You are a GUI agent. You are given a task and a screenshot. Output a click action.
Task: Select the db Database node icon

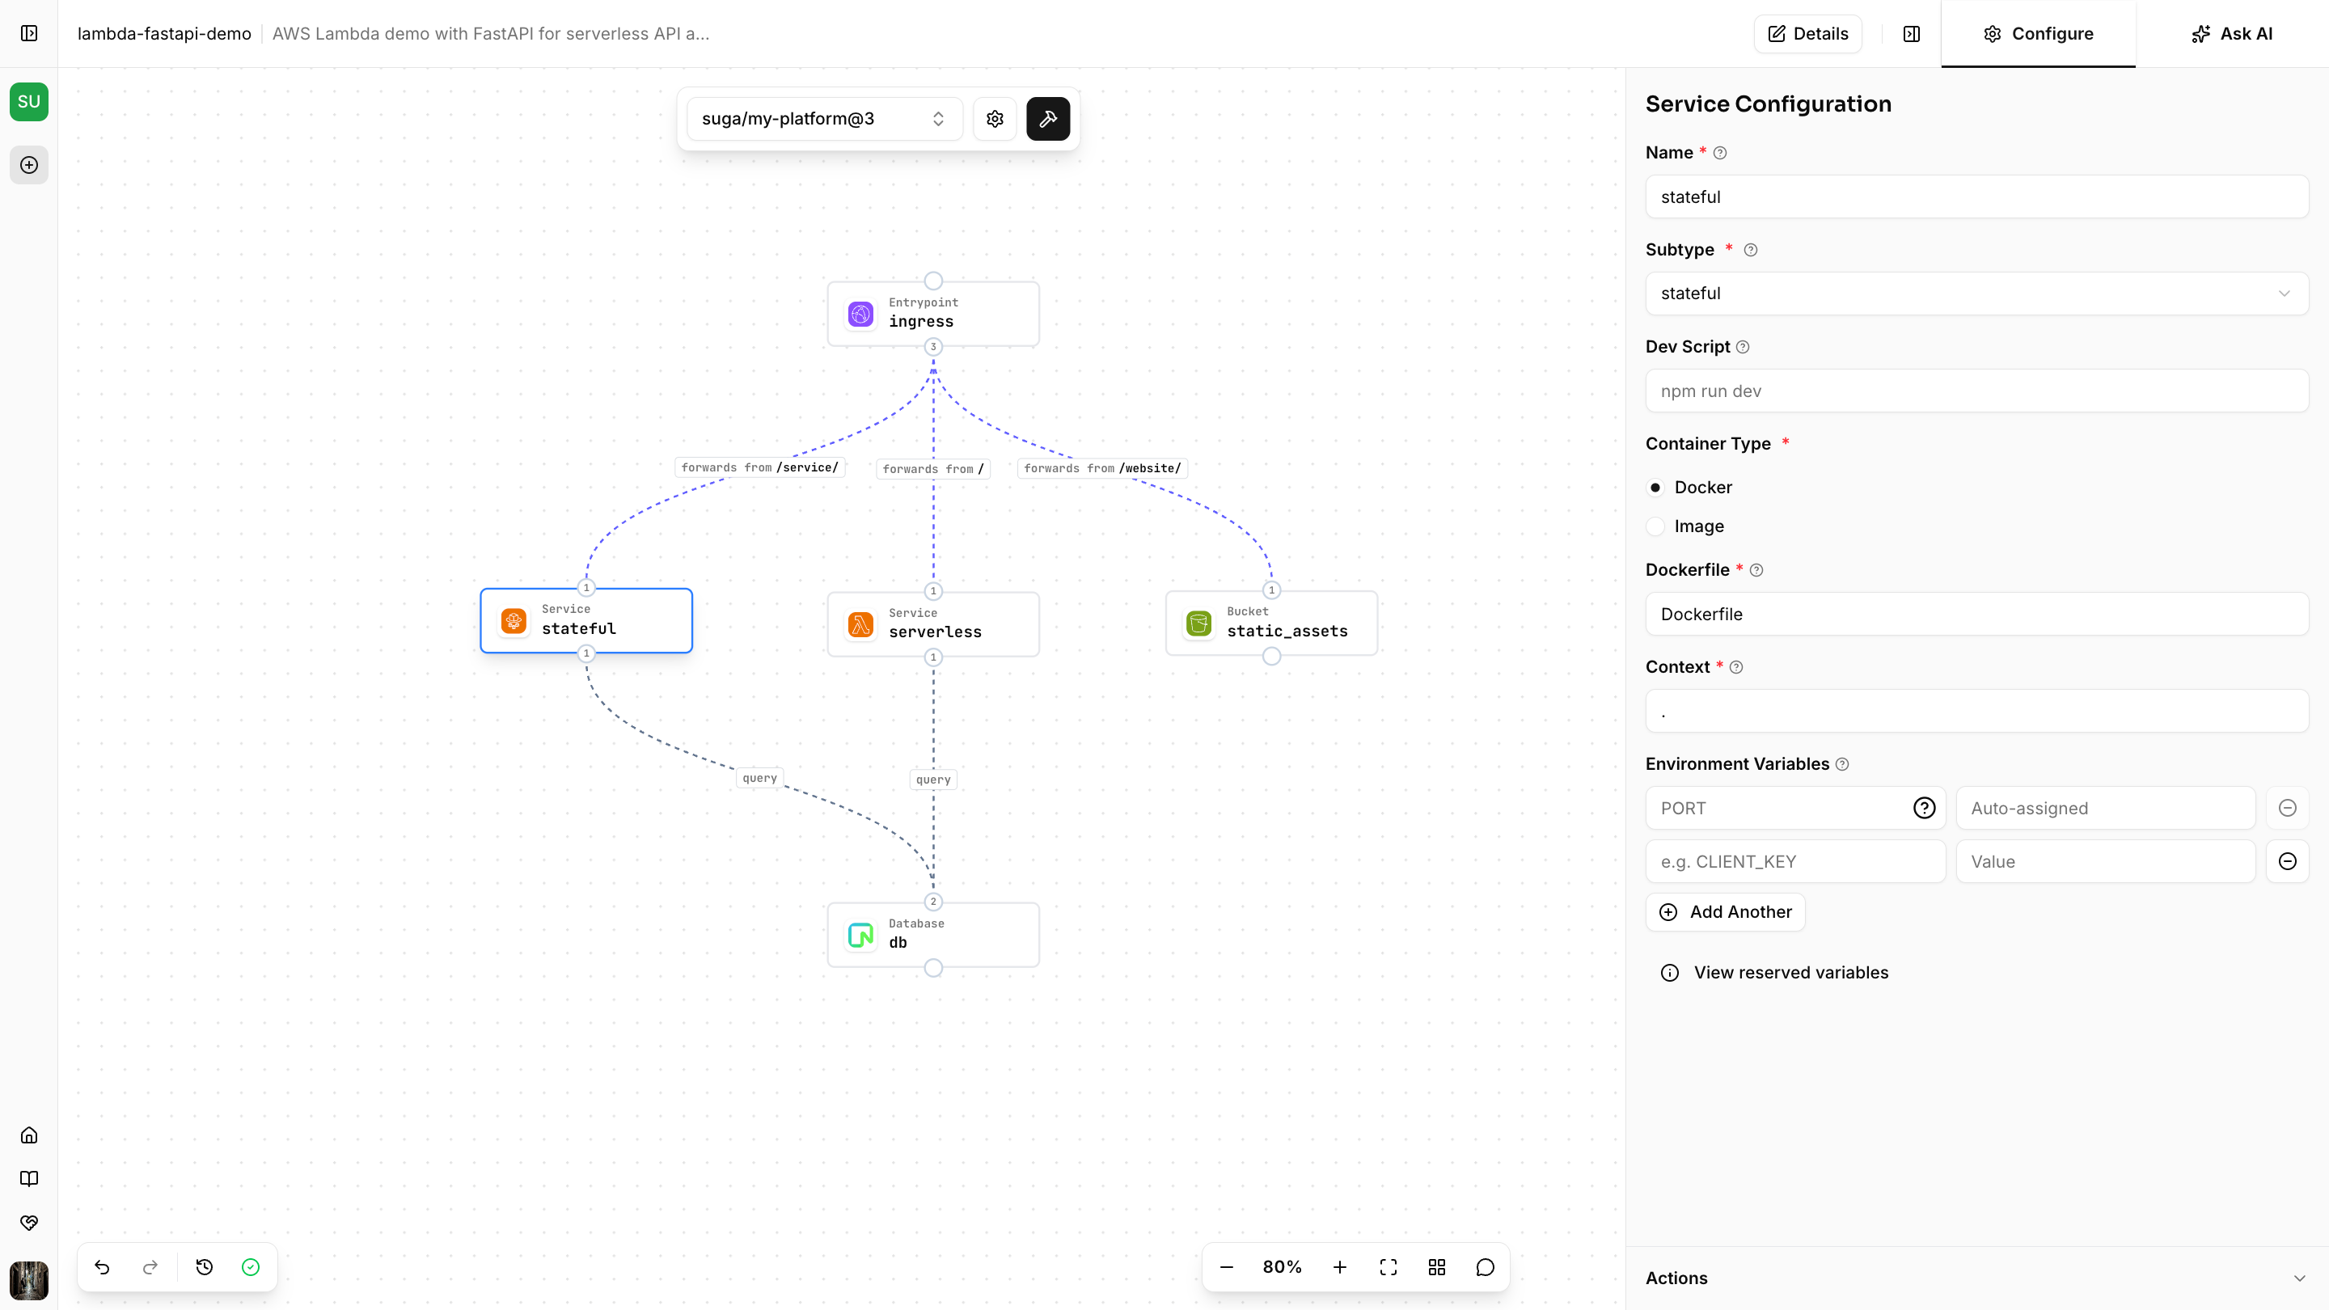(859, 934)
